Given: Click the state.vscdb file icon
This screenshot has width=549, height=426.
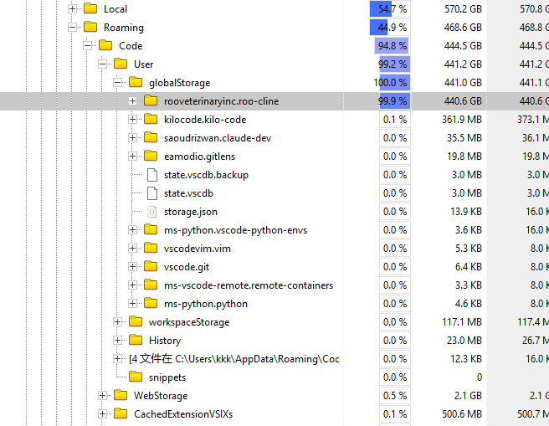Looking at the screenshot, I should (x=152, y=193).
